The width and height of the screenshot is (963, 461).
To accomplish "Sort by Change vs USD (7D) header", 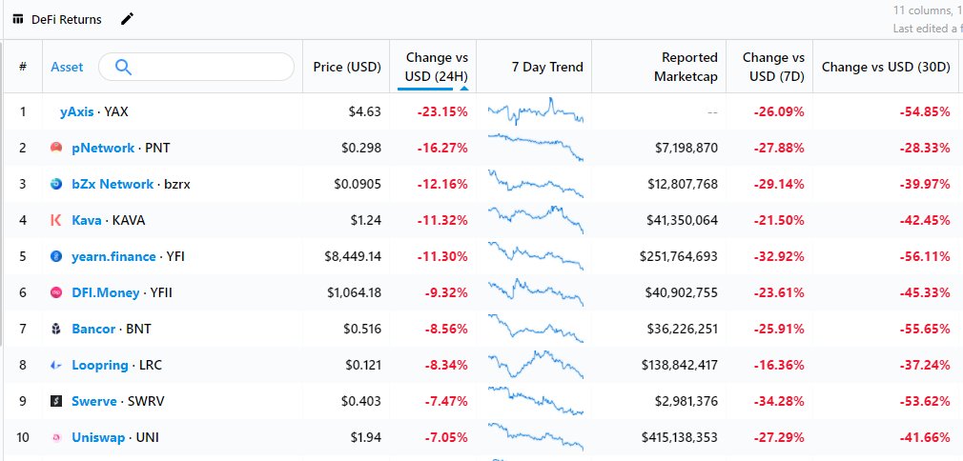I will tap(773, 67).
